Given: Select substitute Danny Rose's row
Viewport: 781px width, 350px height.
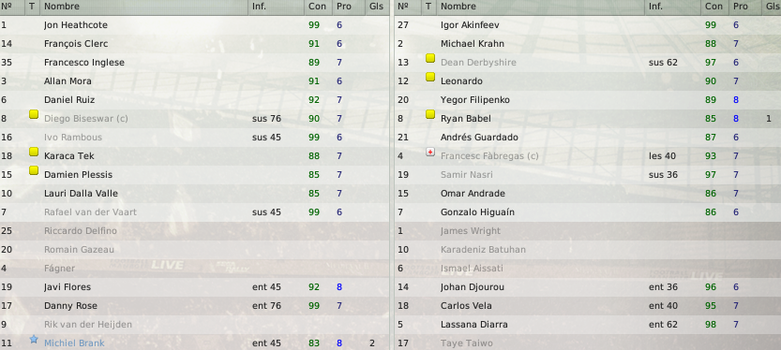Looking at the screenshot, I should coord(194,306).
